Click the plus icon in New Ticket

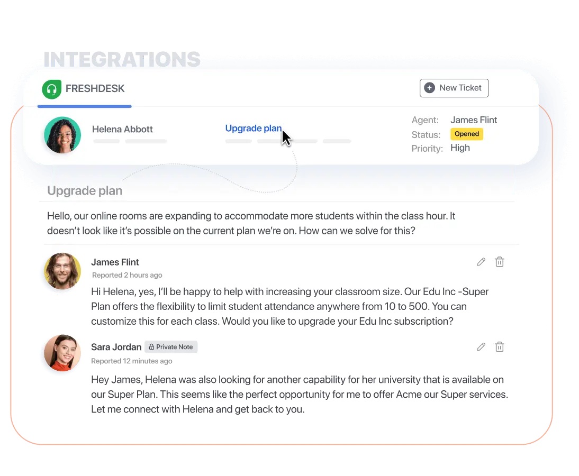point(429,88)
